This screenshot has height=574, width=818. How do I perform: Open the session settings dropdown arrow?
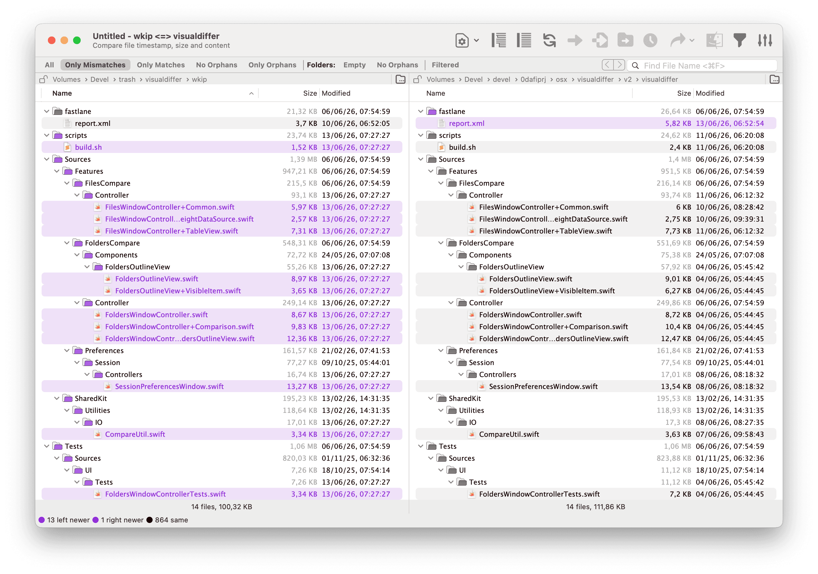476,41
